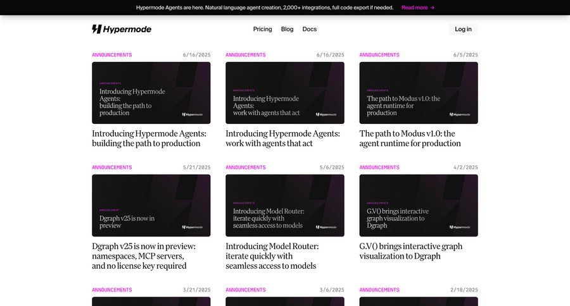Viewport: 570px width, 306px height.
Task: Click Announcements tag above Dgraph v25 article
Action: tap(112, 168)
